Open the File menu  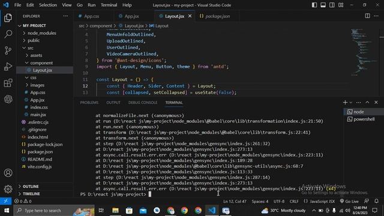tap(17, 5)
